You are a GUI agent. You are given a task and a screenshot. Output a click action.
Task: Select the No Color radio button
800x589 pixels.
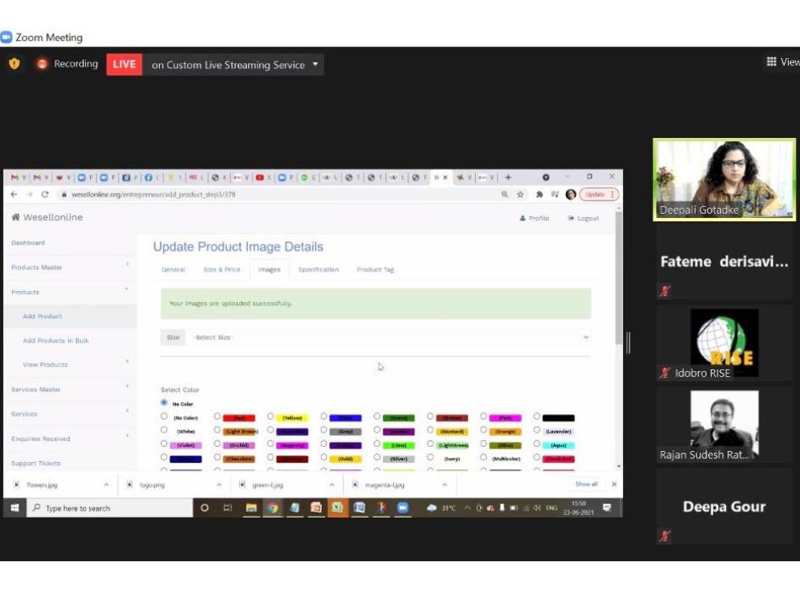163,403
